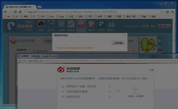This screenshot has height=109, width=178.
Task: Toggle the checkbox next to 皮皮时光机 source
Action: (34, 52)
